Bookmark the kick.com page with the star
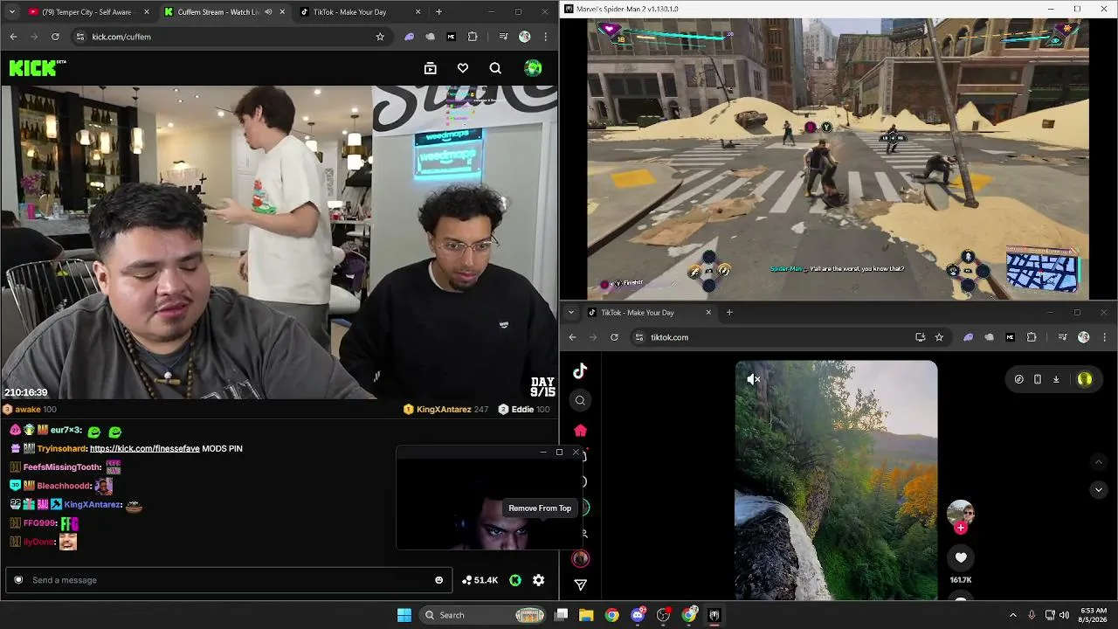 [x=380, y=37]
